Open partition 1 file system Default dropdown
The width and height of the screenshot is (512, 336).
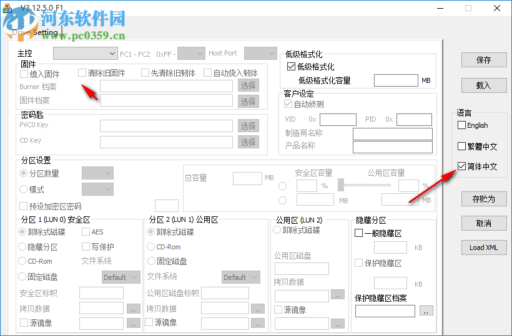[121, 277]
